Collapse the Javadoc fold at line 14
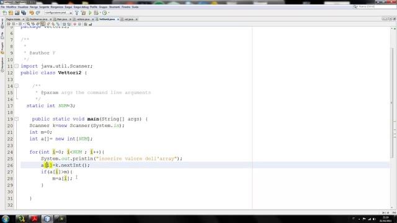 [17, 86]
